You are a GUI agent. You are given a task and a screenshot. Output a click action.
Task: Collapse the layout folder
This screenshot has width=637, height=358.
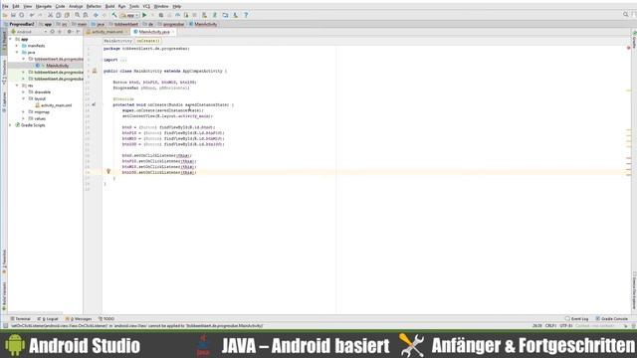click(x=24, y=98)
